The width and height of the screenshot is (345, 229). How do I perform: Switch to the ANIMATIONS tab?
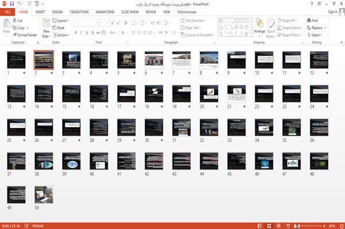105,12
